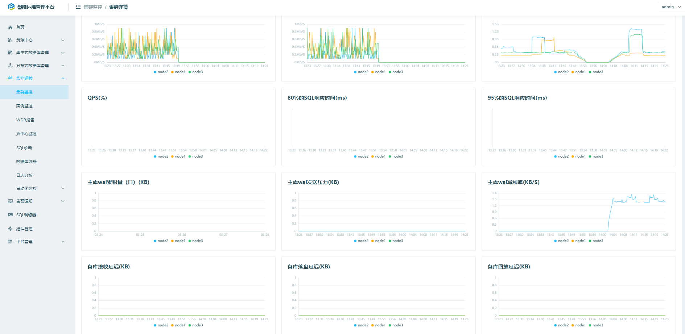Viewport: 685px width, 334px height.
Task: Toggle node2 legend in 主库wal写频率 chart
Action: (561, 241)
